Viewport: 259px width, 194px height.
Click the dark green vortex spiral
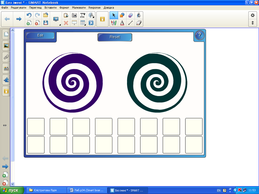[x=157, y=83]
